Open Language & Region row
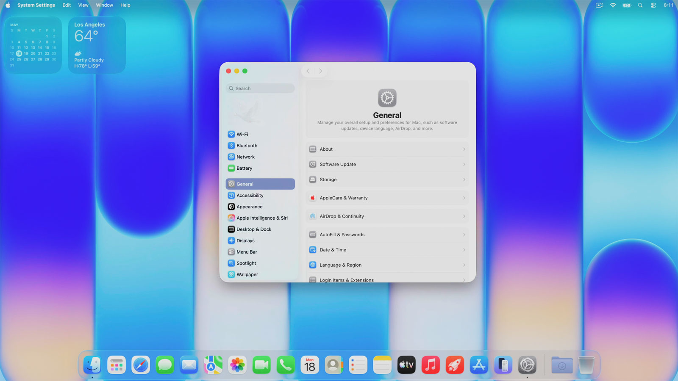Image resolution: width=678 pixels, height=381 pixels. click(x=387, y=265)
